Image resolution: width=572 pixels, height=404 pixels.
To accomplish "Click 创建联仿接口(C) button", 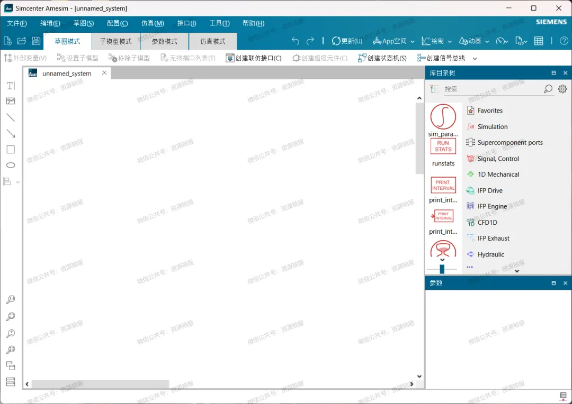I will point(254,58).
